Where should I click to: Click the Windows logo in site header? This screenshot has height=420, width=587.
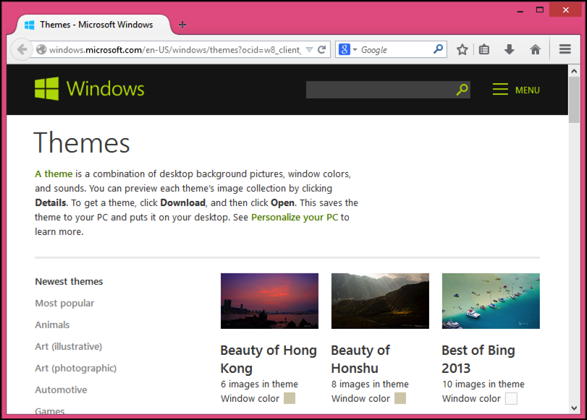89,89
